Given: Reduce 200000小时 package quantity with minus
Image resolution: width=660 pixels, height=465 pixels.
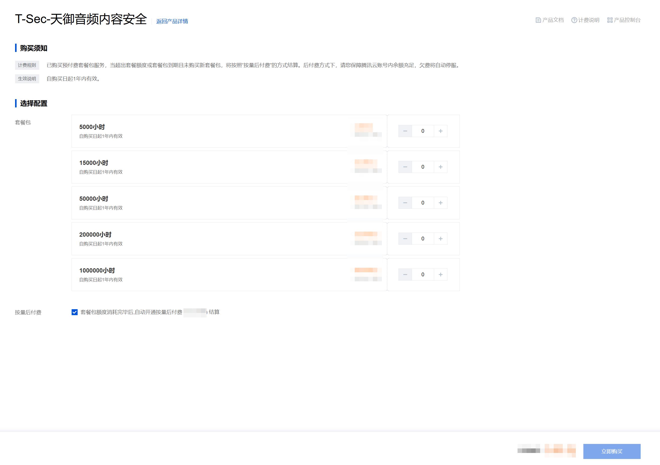Looking at the screenshot, I should [405, 239].
